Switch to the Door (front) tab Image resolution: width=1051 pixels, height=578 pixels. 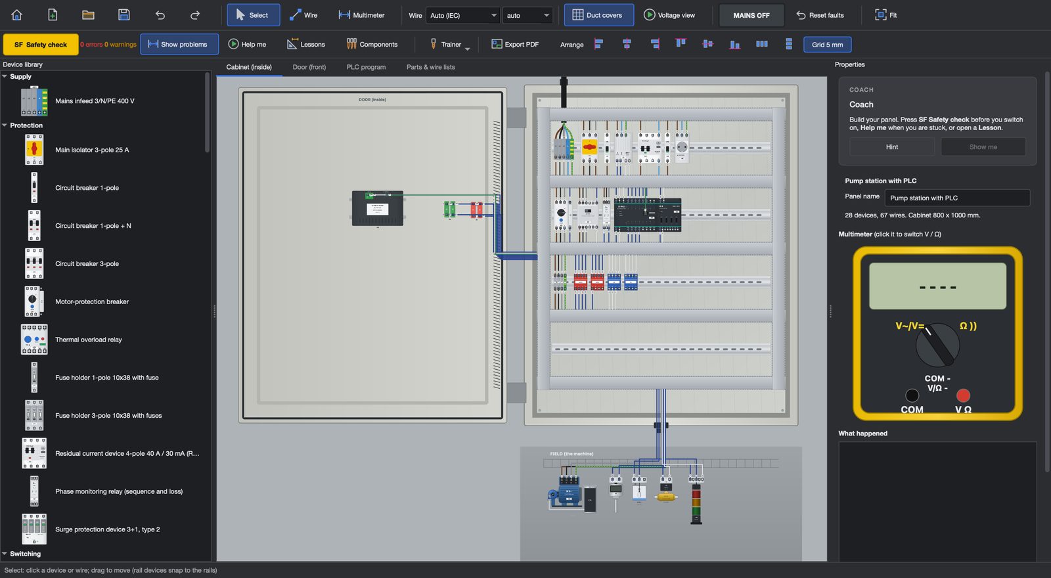(309, 67)
